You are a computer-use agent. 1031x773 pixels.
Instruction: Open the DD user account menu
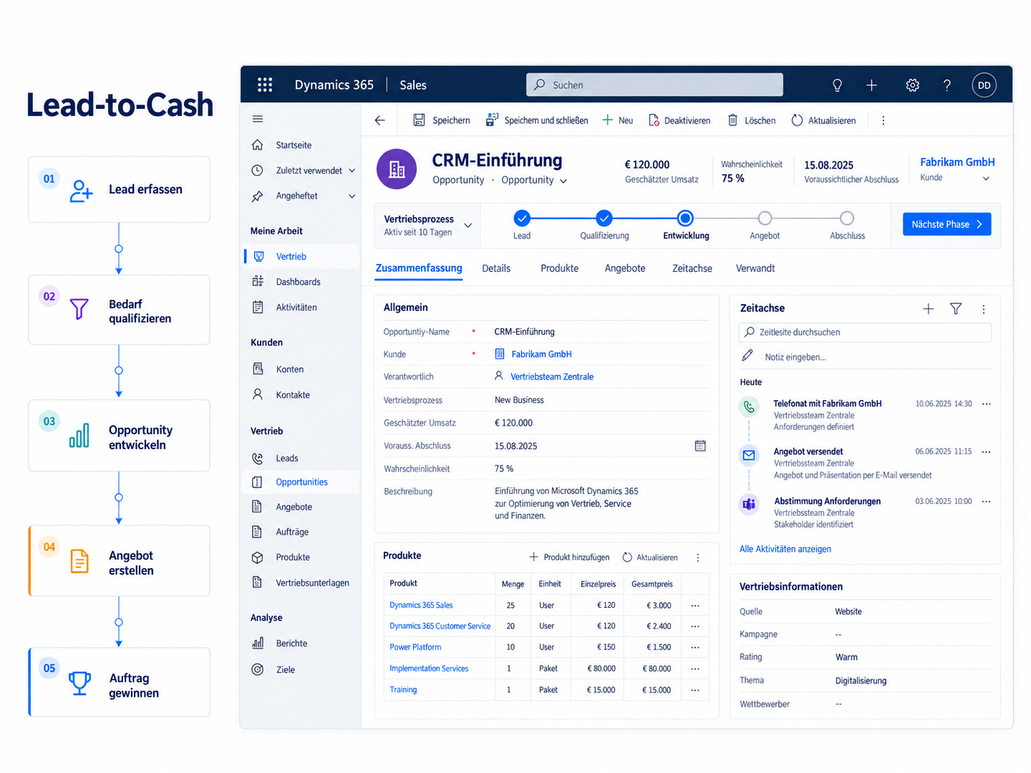pos(984,85)
